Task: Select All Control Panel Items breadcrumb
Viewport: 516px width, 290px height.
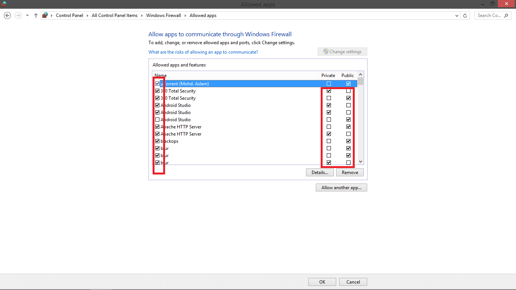Action: [x=114, y=15]
